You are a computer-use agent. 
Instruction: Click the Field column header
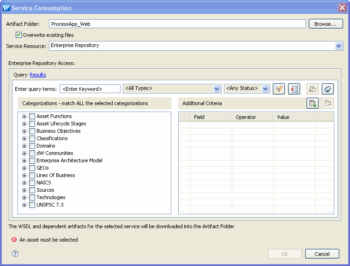pos(211,117)
